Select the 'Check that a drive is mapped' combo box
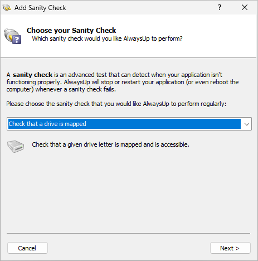The height and width of the screenshot is (261, 258). (x=129, y=124)
